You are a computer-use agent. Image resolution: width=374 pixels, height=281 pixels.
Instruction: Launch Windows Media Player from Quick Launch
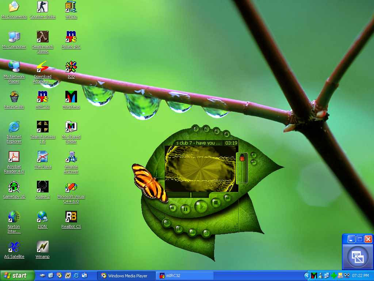59,276
